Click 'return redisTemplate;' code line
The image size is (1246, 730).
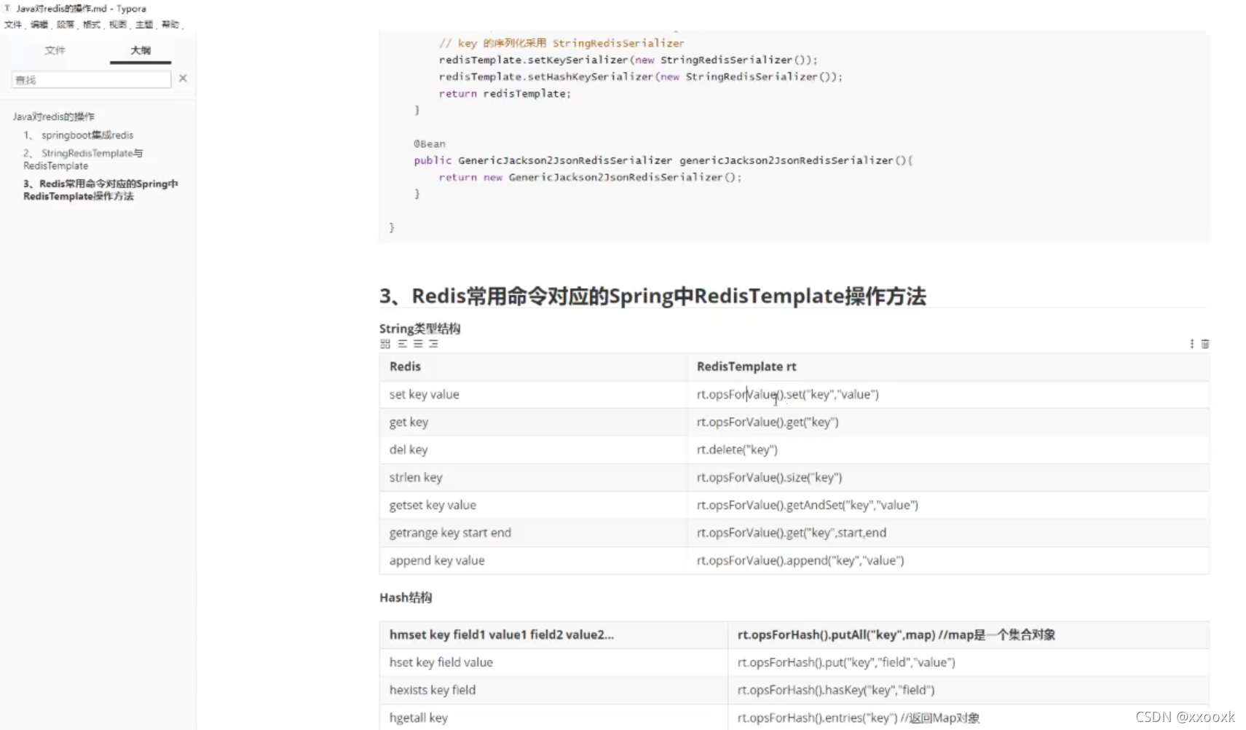pyautogui.click(x=505, y=93)
